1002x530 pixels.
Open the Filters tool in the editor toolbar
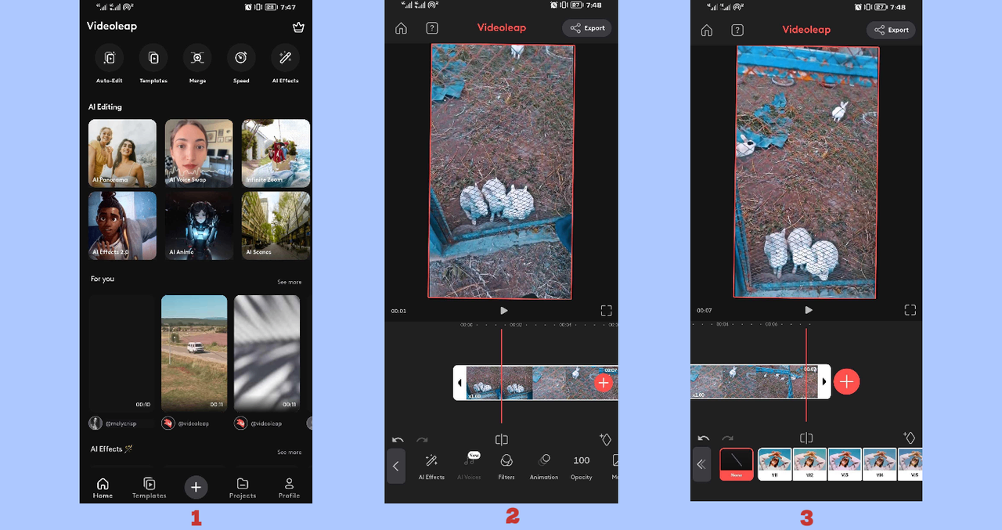506,467
